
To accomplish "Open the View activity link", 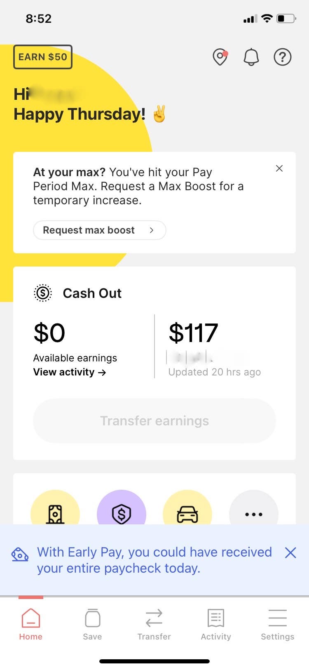I will [x=70, y=372].
